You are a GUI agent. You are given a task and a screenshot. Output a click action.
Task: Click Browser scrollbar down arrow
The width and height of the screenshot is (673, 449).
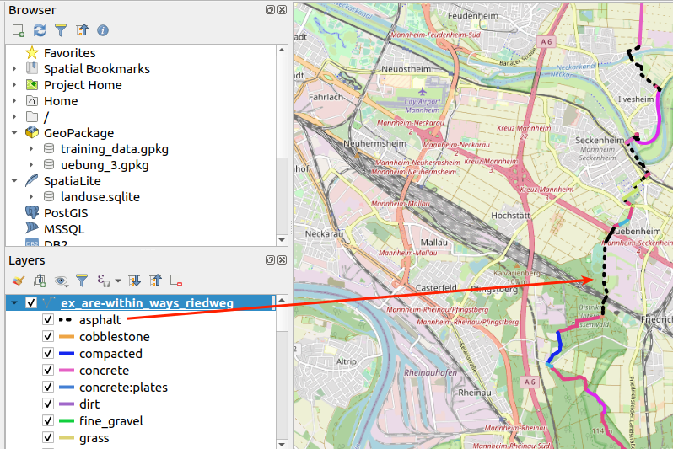(x=282, y=240)
